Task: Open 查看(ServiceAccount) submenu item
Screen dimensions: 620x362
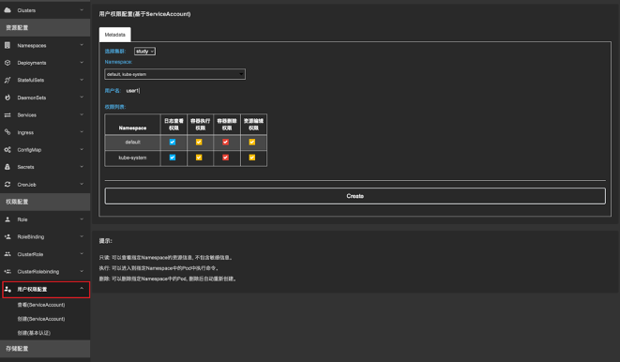Action: point(41,305)
